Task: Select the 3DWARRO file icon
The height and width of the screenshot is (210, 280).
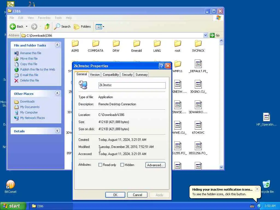Action: click(x=198, y=105)
